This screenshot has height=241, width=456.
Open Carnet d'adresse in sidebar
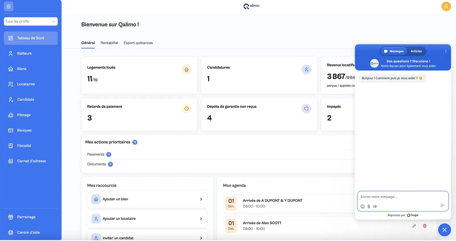pyautogui.click(x=31, y=161)
